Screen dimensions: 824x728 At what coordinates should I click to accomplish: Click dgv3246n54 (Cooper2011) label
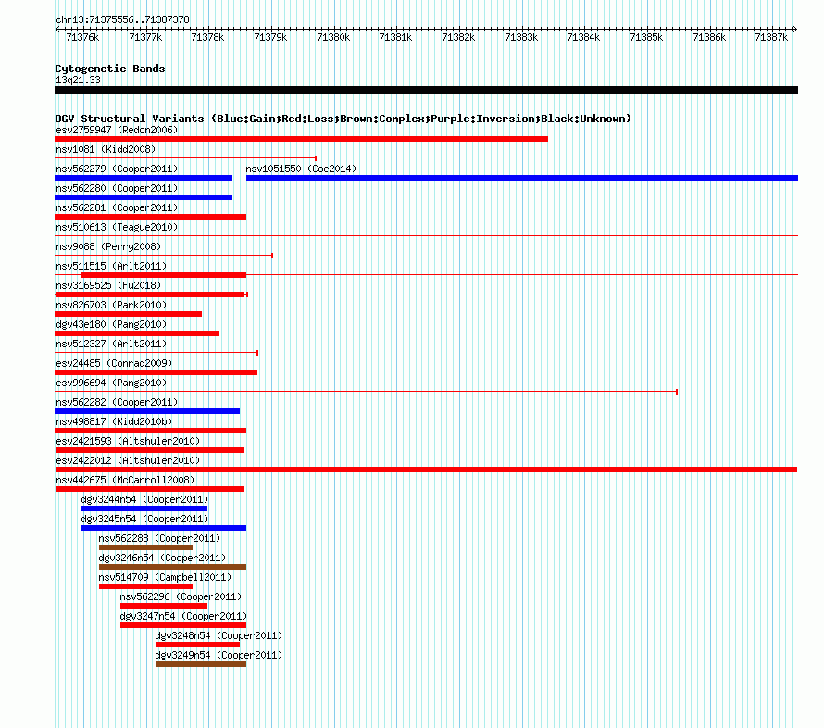[162, 558]
